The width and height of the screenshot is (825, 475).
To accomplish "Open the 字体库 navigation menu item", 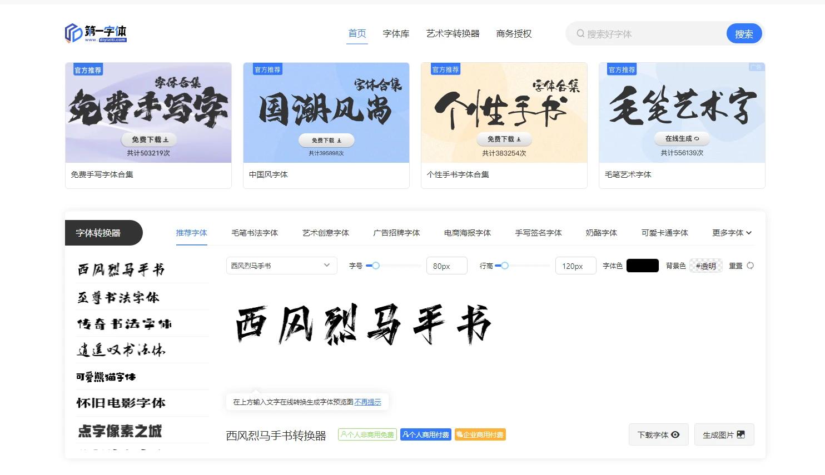I will pos(396,33).
